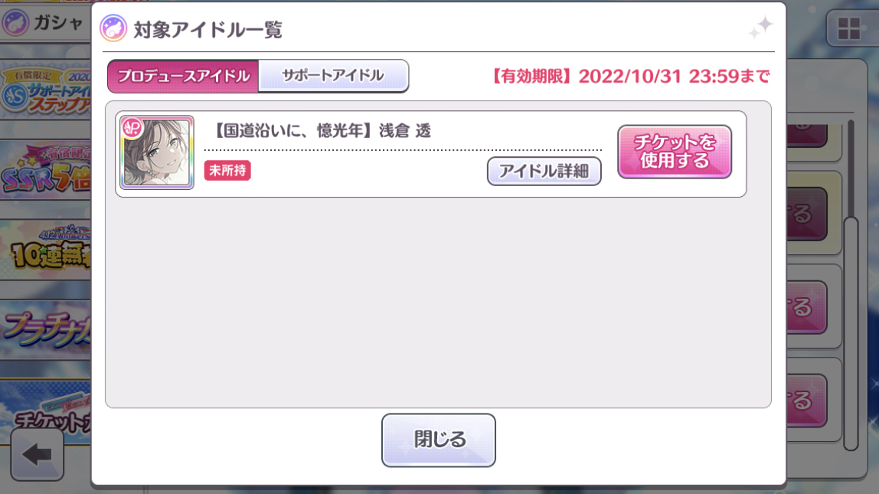This screenshot has width=879, height=494.
Task: Click the sparkle decoration in dialog corner
Action: pos(761,27)
